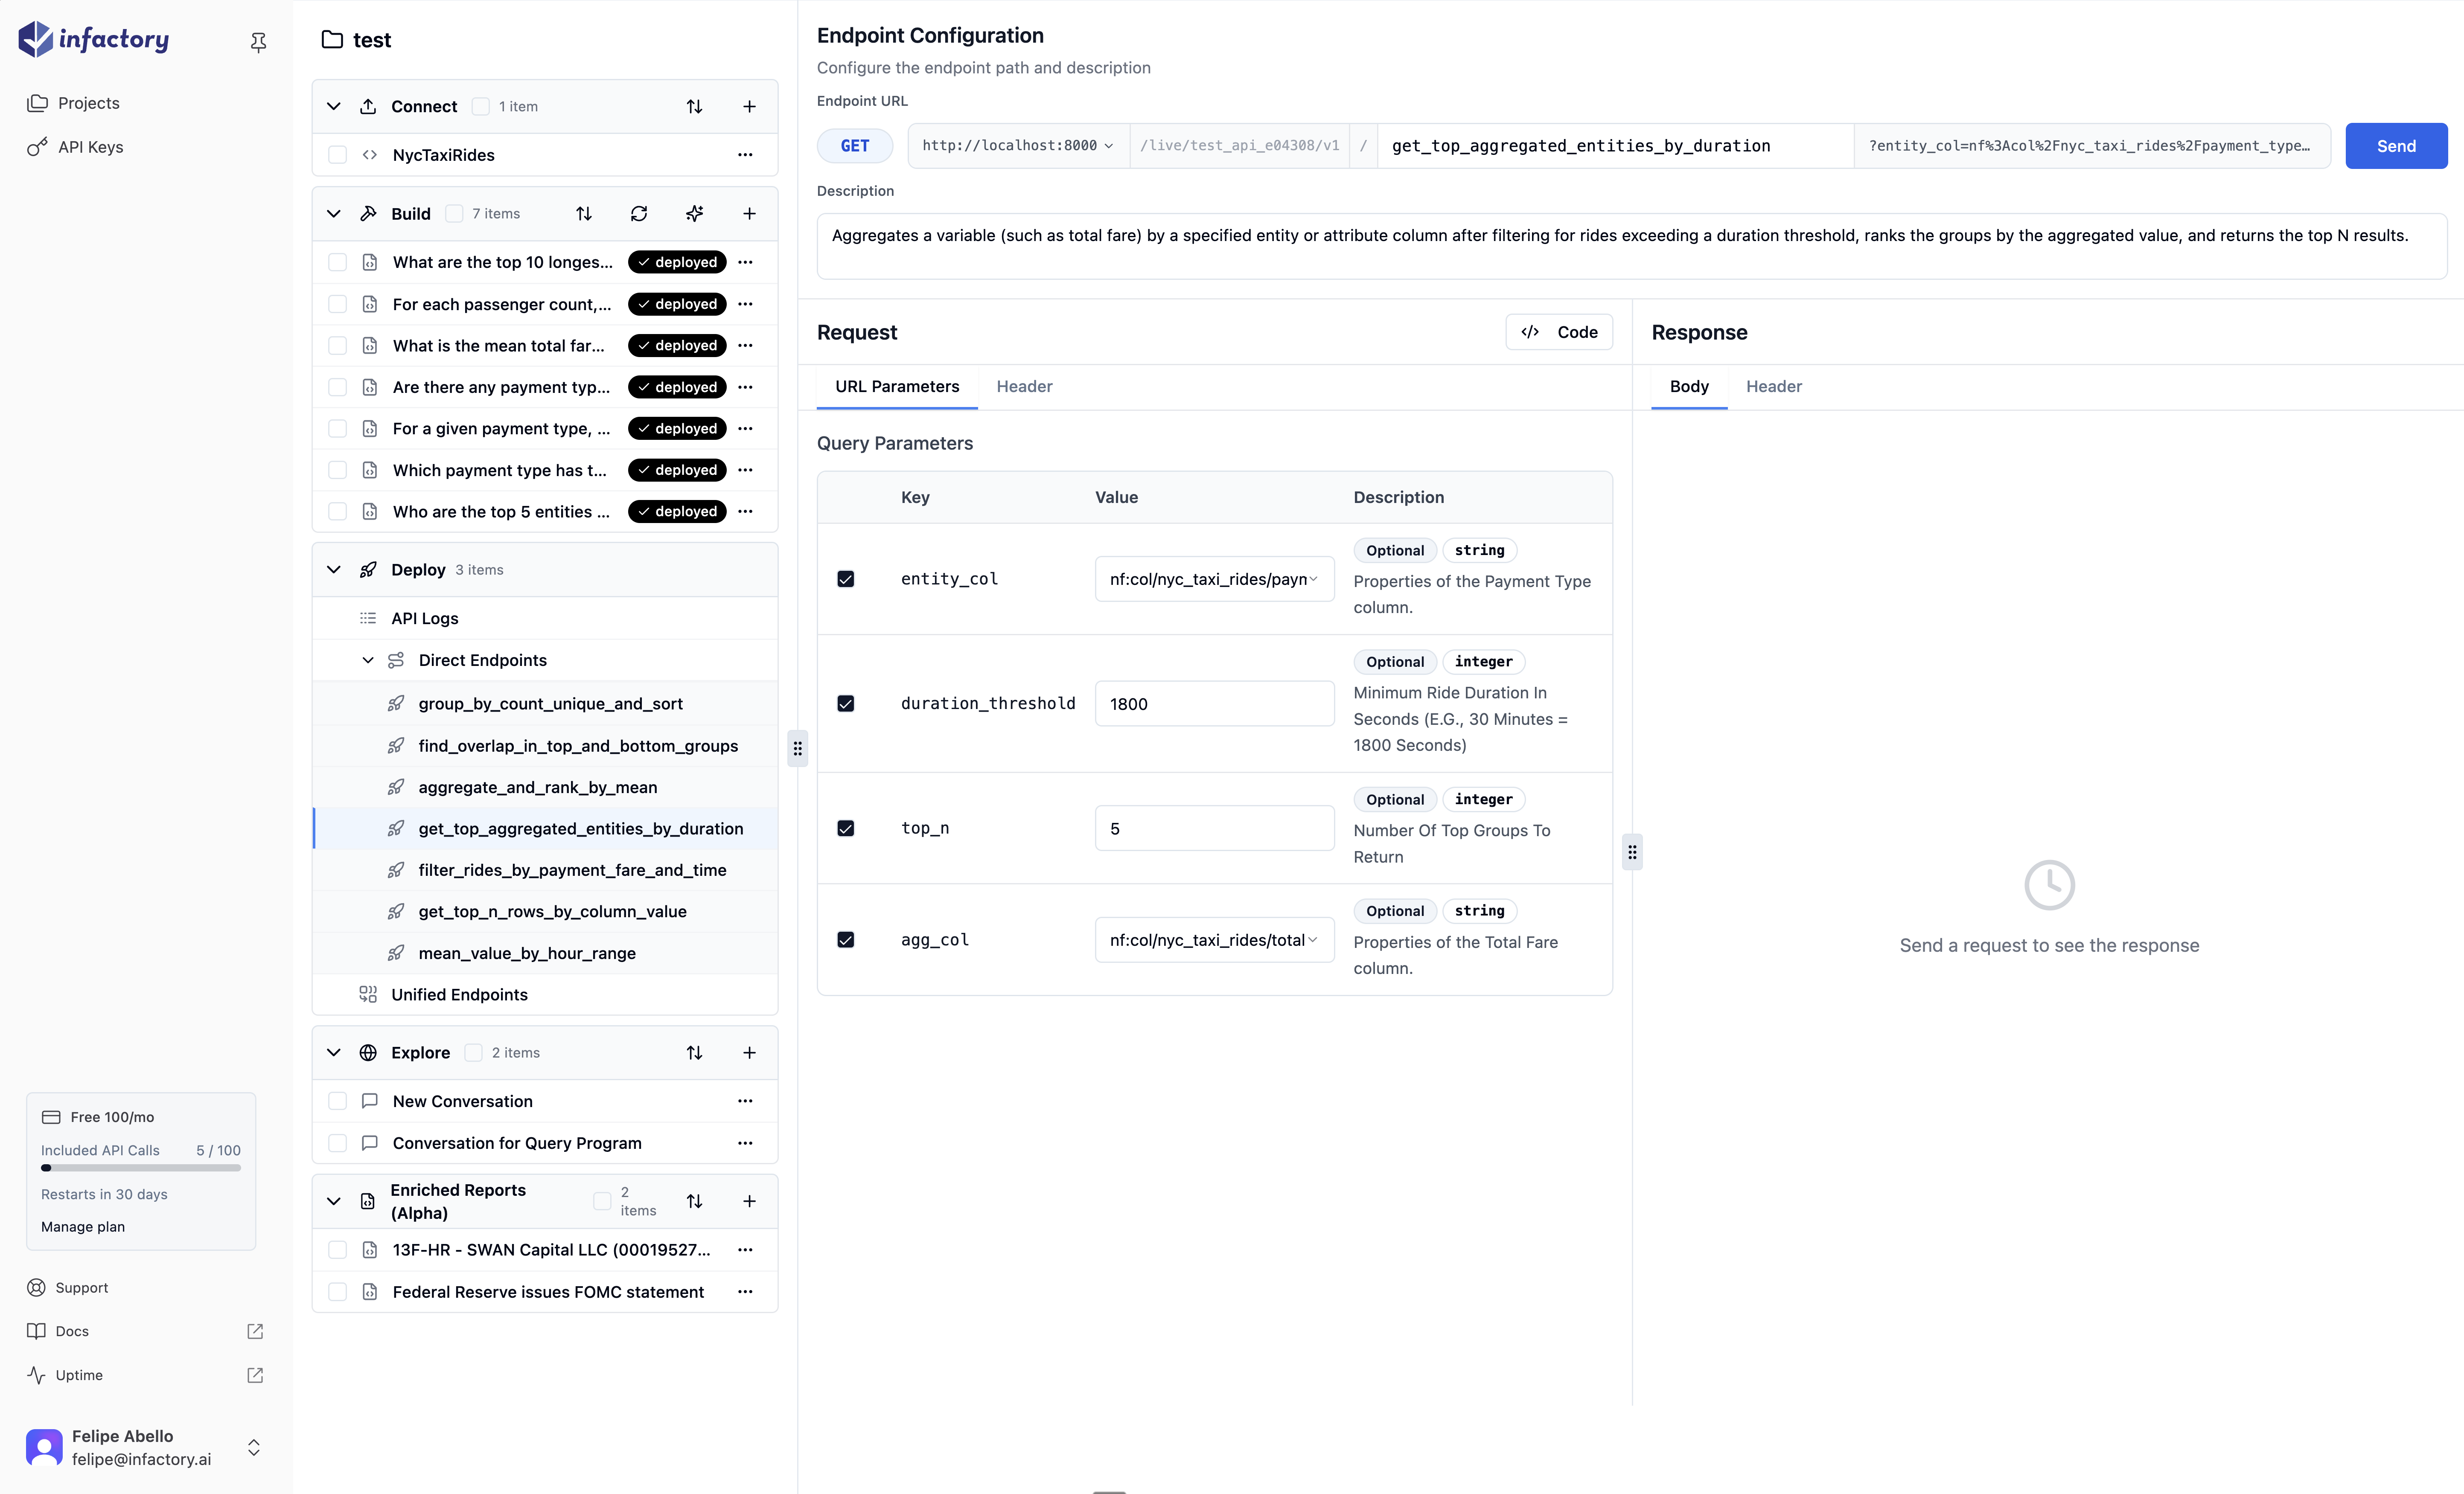Check the Connect section select-all checkbox
The height and width of the screenshot is (1494, 2464).
coord(480,106)
